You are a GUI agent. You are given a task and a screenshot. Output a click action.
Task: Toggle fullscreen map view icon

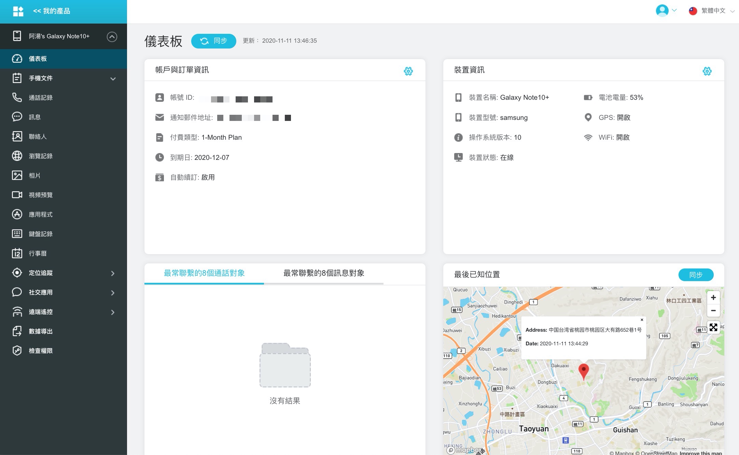713,327
